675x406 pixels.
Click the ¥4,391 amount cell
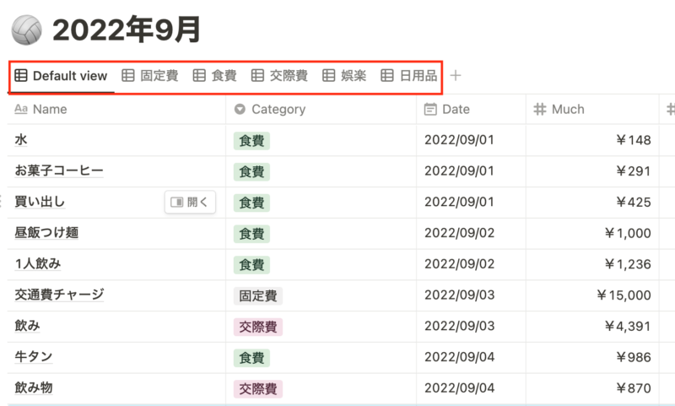pos(592,327)
